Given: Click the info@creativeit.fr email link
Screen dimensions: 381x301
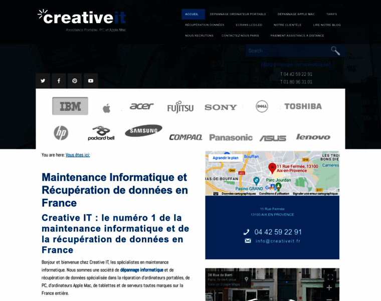Looking at the screenshot, I should pos(278,241).
